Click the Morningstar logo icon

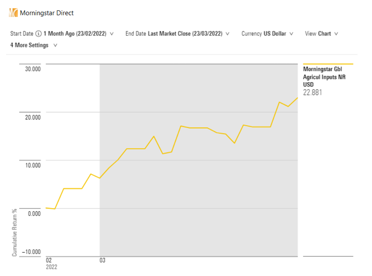(x=13, y=13)
